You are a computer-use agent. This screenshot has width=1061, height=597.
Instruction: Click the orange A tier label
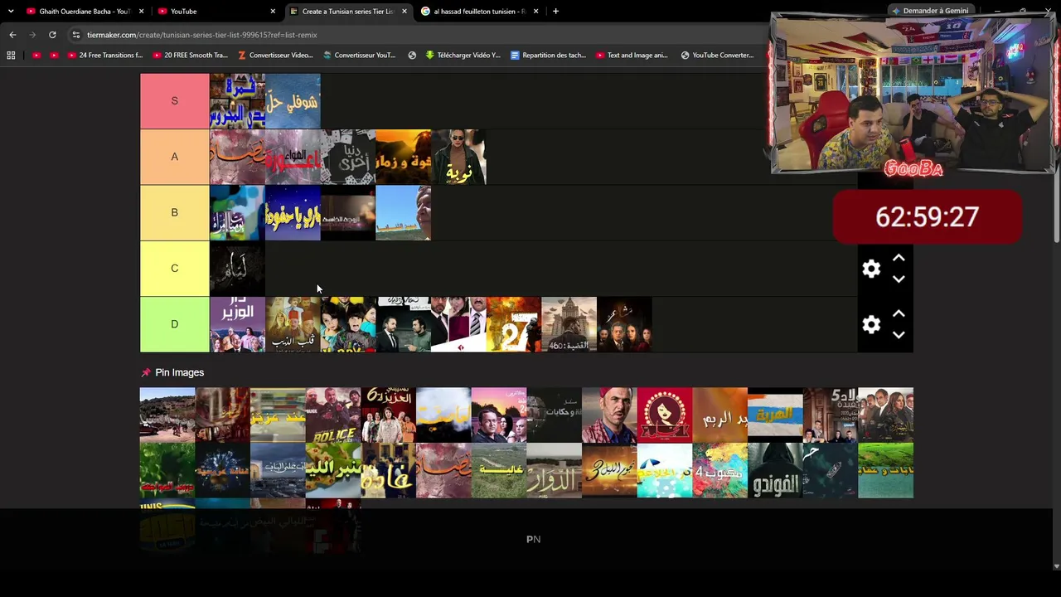174,157
